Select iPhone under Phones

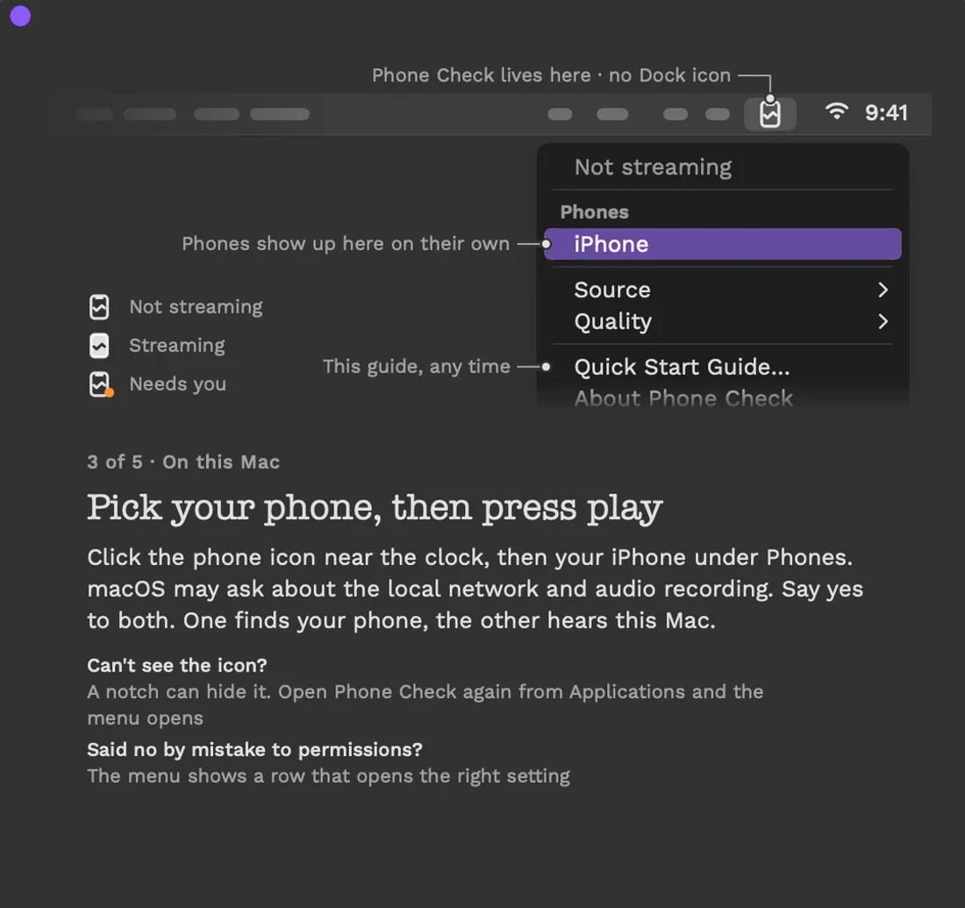pyautogui.click(x=723, y=245)
